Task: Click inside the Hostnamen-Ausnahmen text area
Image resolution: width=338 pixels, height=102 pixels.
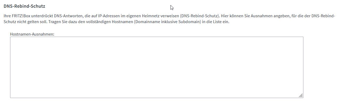Action: [157, 67]
